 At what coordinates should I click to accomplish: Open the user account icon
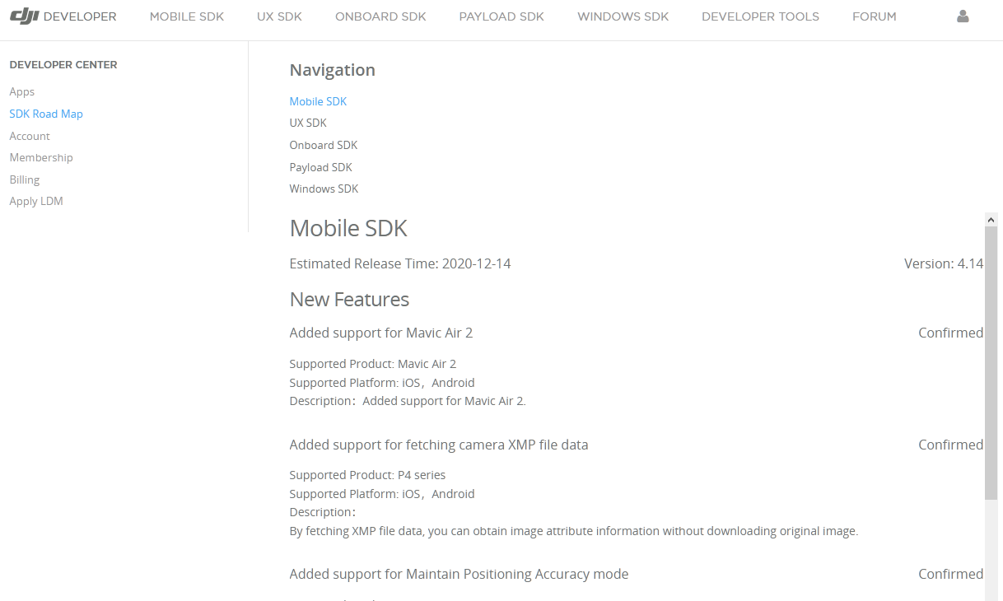point(963,16)
